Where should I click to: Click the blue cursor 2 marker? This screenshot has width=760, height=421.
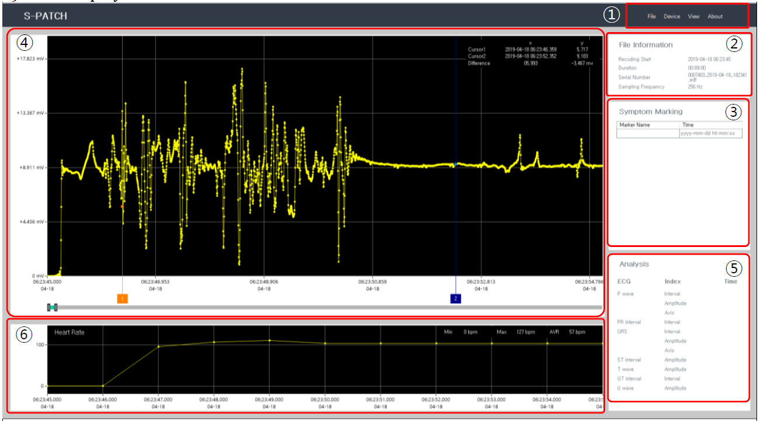click(x=456, y=298)
